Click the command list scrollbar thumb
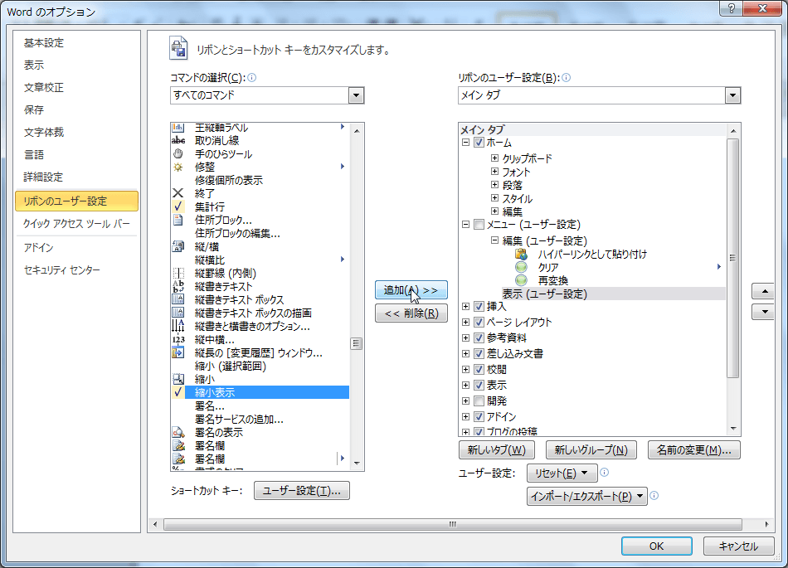The height and width of the screenshot is (568, 788). click(x=356, y=343)
